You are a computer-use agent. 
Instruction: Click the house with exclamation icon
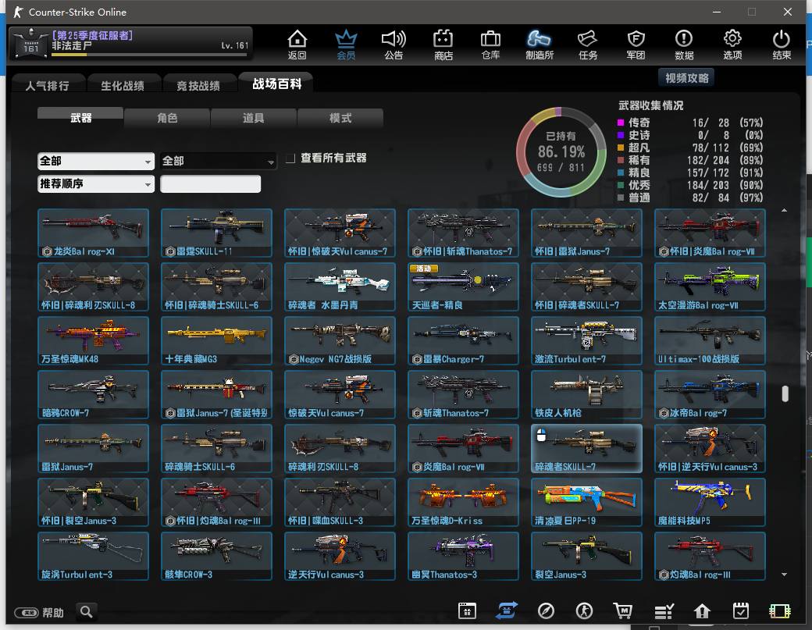pos(702,610)
